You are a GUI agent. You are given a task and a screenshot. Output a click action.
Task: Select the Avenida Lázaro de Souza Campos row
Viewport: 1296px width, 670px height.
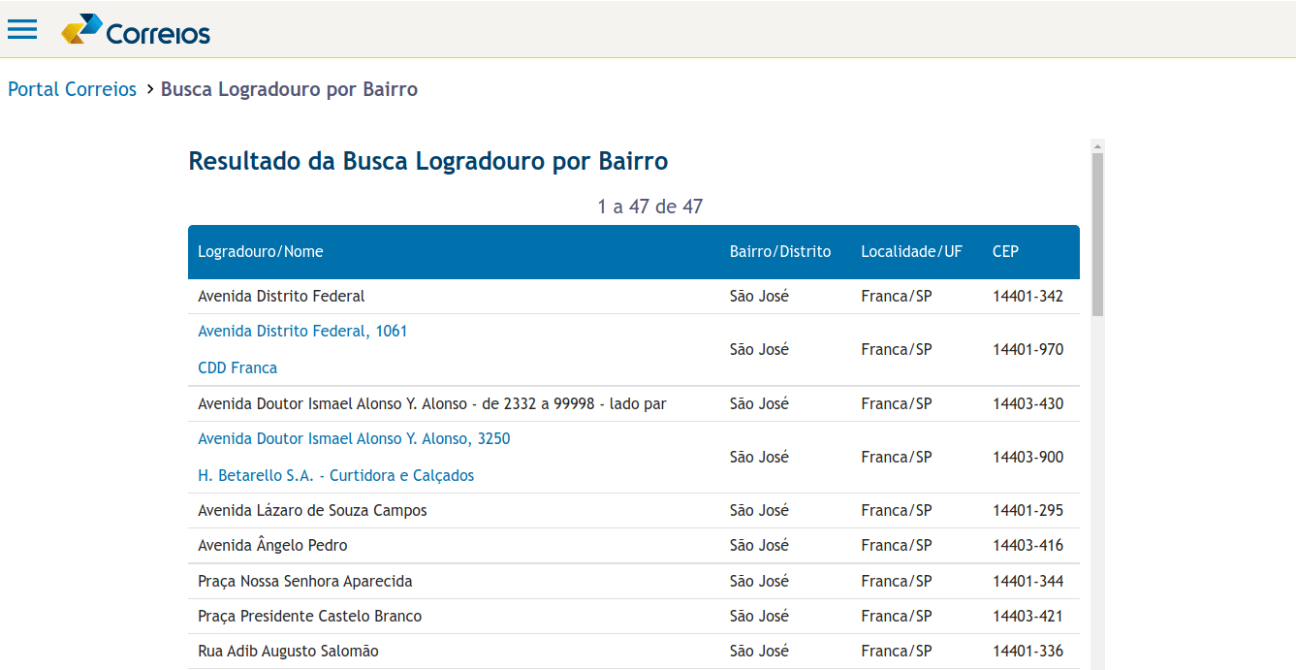[312, 511]
